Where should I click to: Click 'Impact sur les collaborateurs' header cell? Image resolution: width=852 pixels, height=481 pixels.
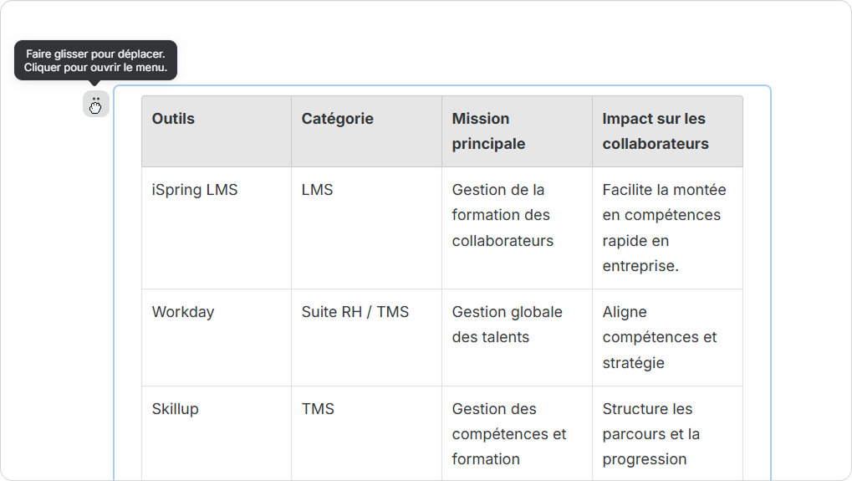[x=654, y=131]
